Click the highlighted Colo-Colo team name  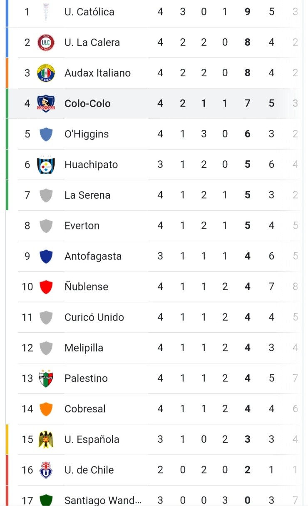(x=87, y=103)
